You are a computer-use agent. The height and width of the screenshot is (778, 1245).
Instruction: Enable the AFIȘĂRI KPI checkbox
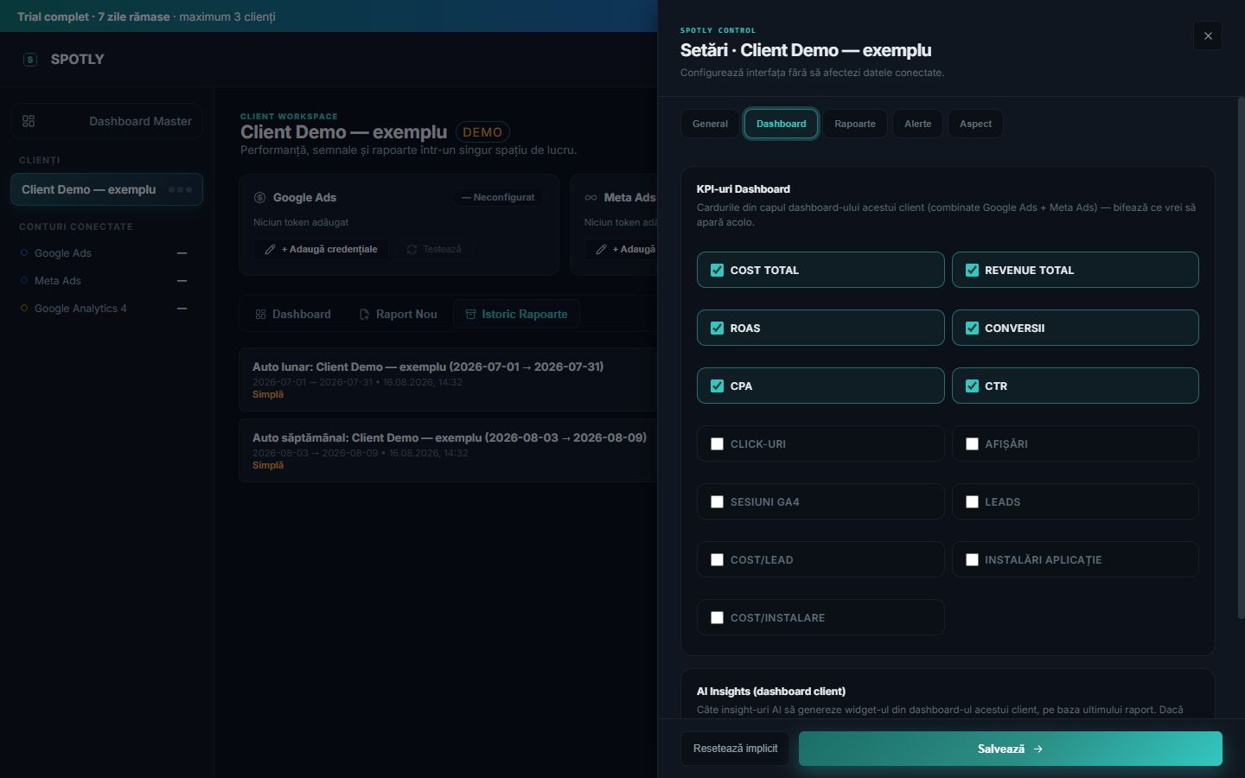[972, 443]
